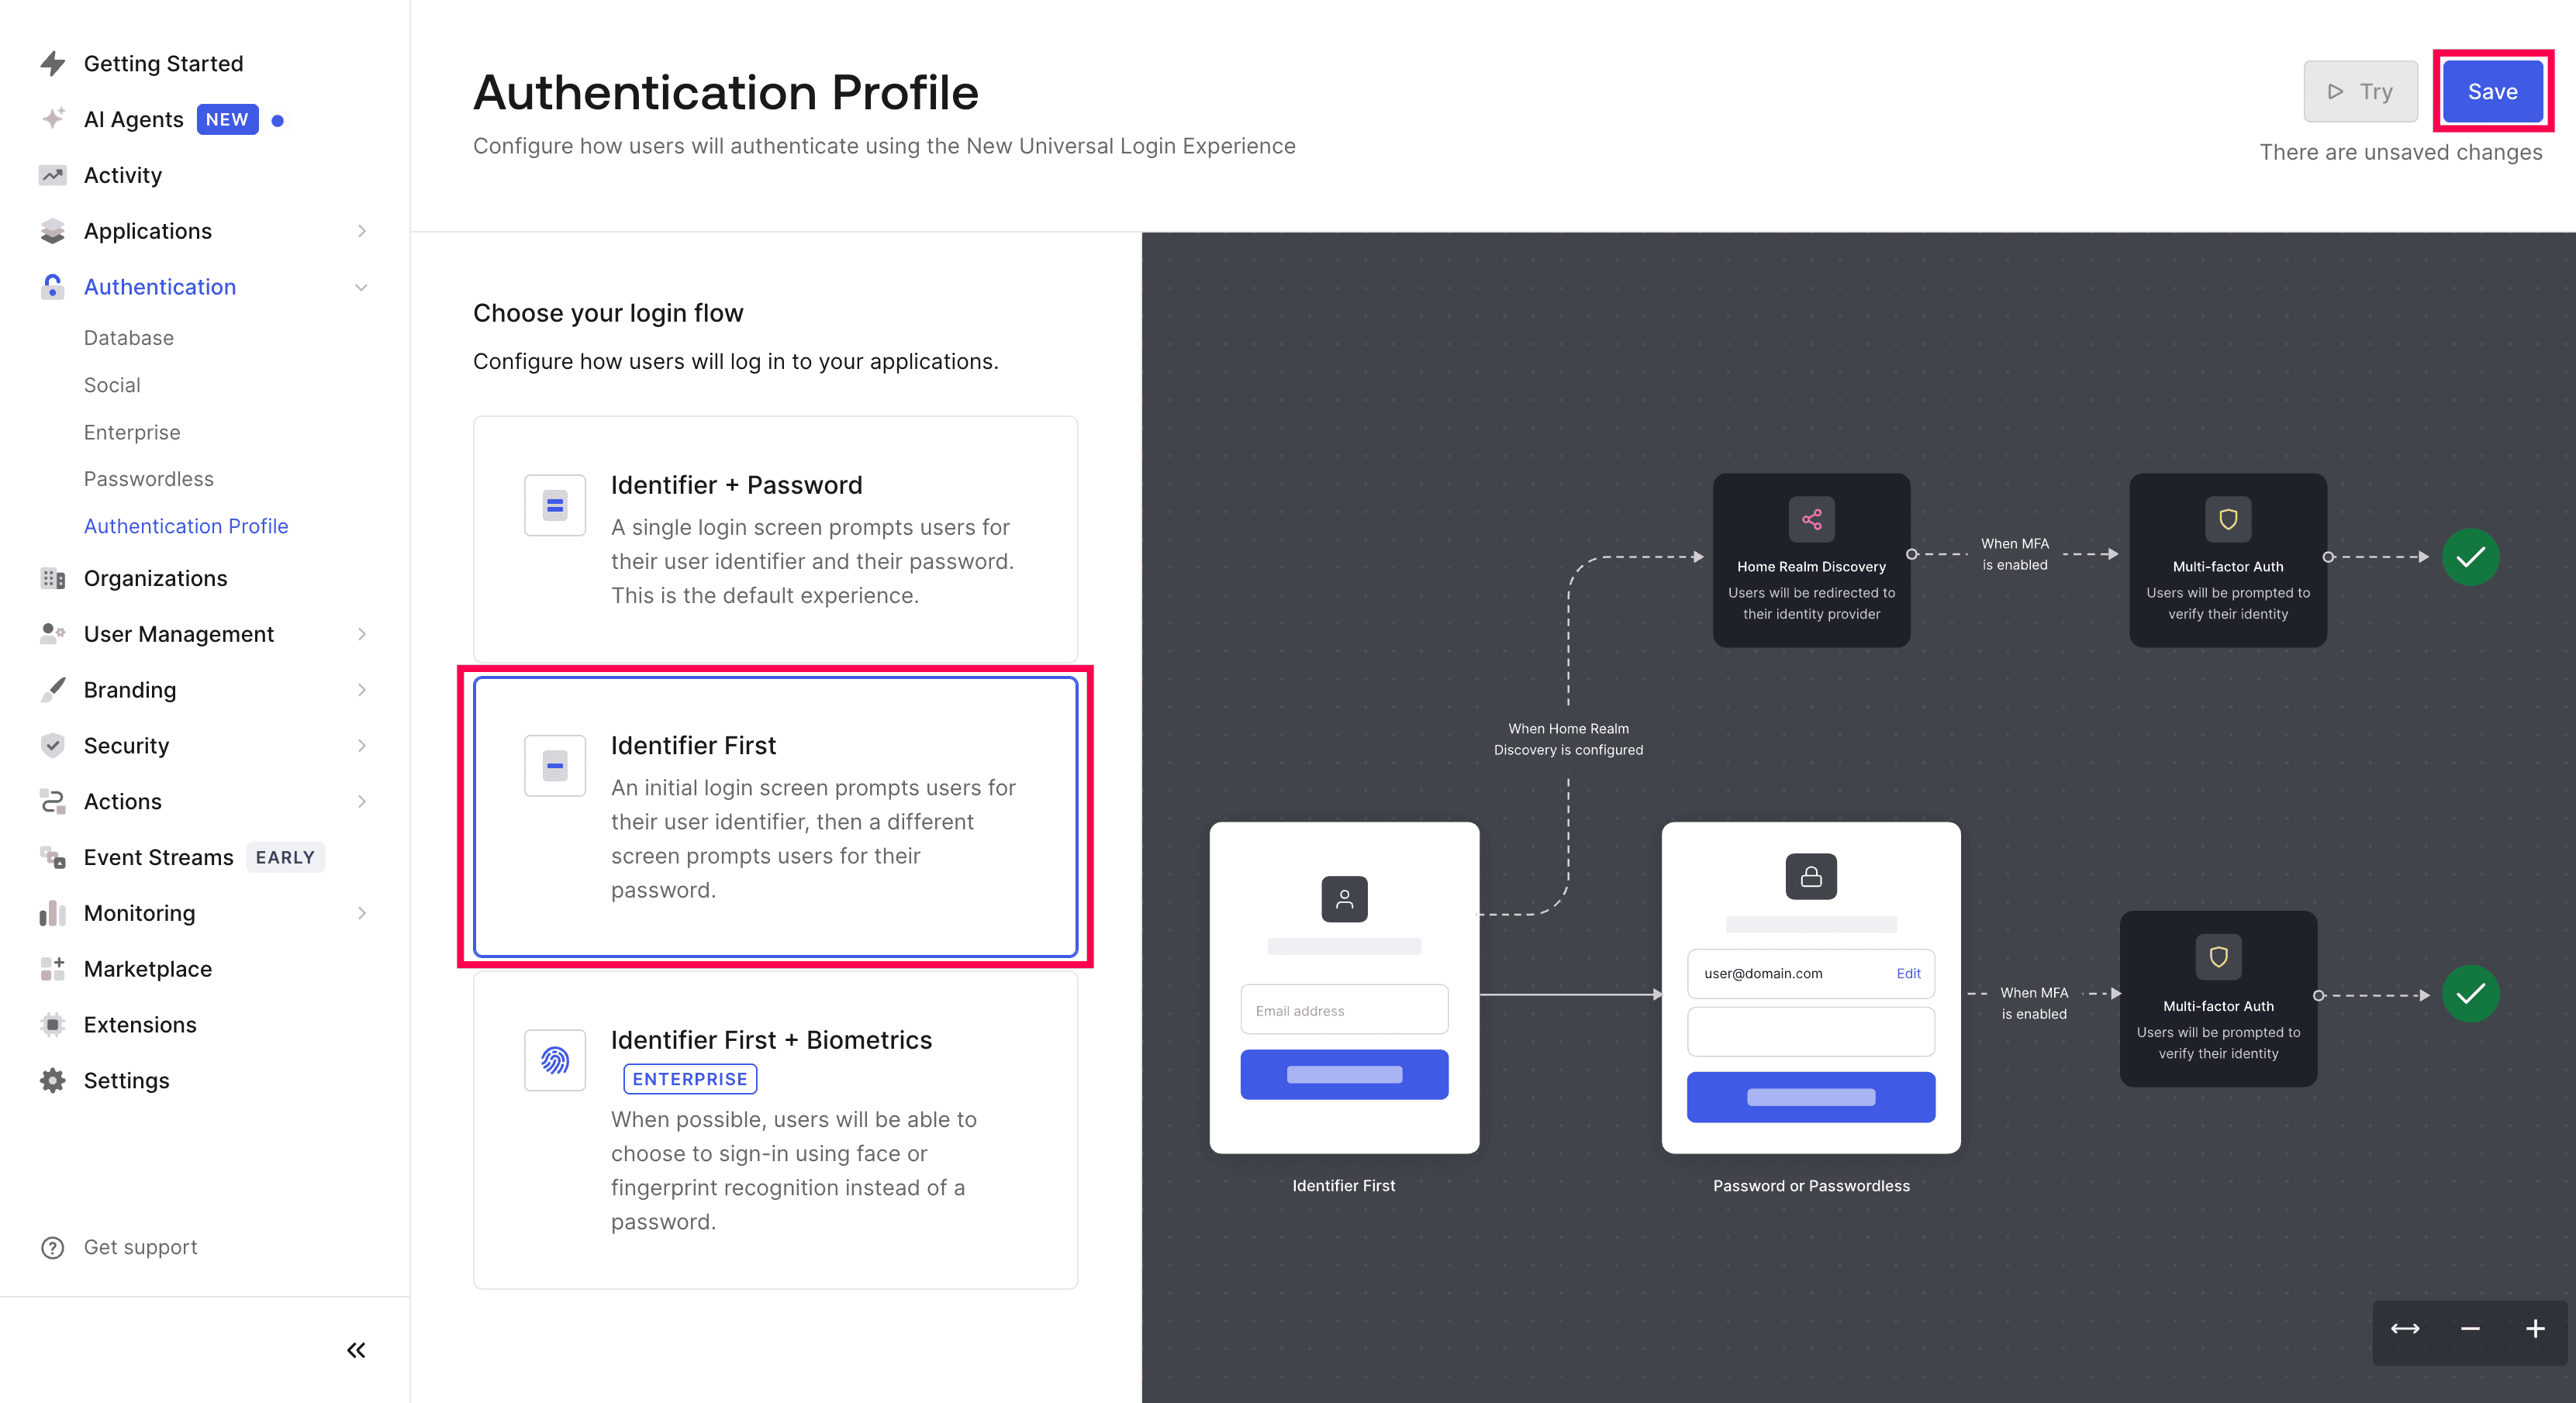Go to the Organizations page
Viewport: 2576px width, 1403px height.
click(155, 578)
